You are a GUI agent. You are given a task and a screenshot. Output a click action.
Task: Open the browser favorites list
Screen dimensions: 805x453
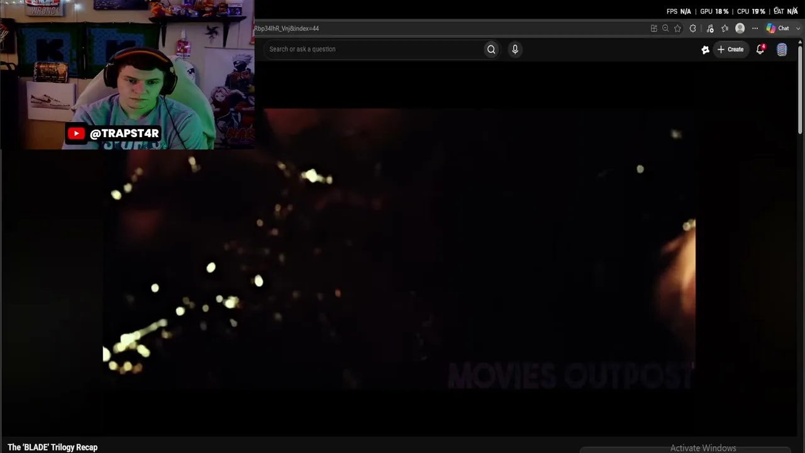[725, 28]
